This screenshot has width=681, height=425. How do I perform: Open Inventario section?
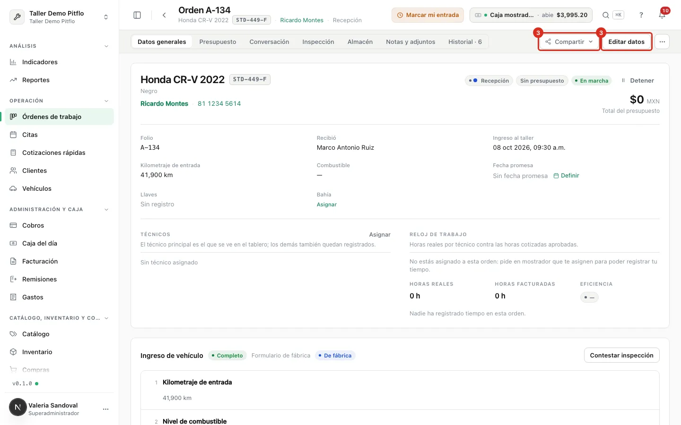[59, 352]
